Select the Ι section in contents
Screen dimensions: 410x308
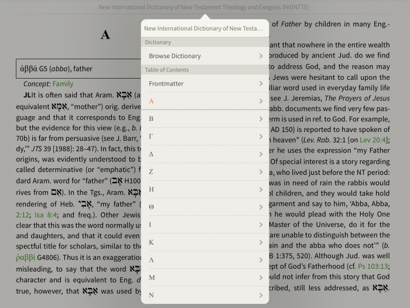pos(205,225)
